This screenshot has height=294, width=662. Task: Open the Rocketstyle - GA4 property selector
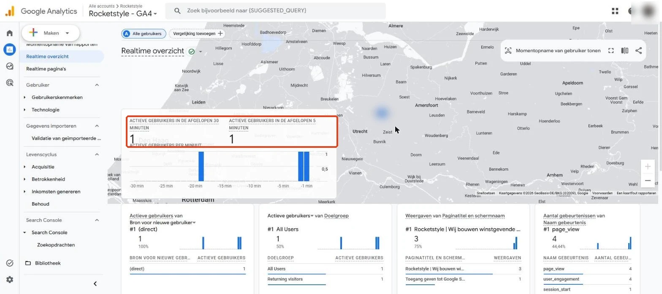click(123, 13)
